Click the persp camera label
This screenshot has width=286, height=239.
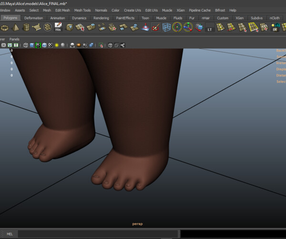[137, 224]
